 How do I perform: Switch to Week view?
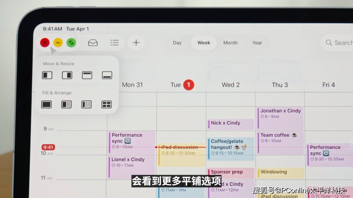tap(204, 43)
